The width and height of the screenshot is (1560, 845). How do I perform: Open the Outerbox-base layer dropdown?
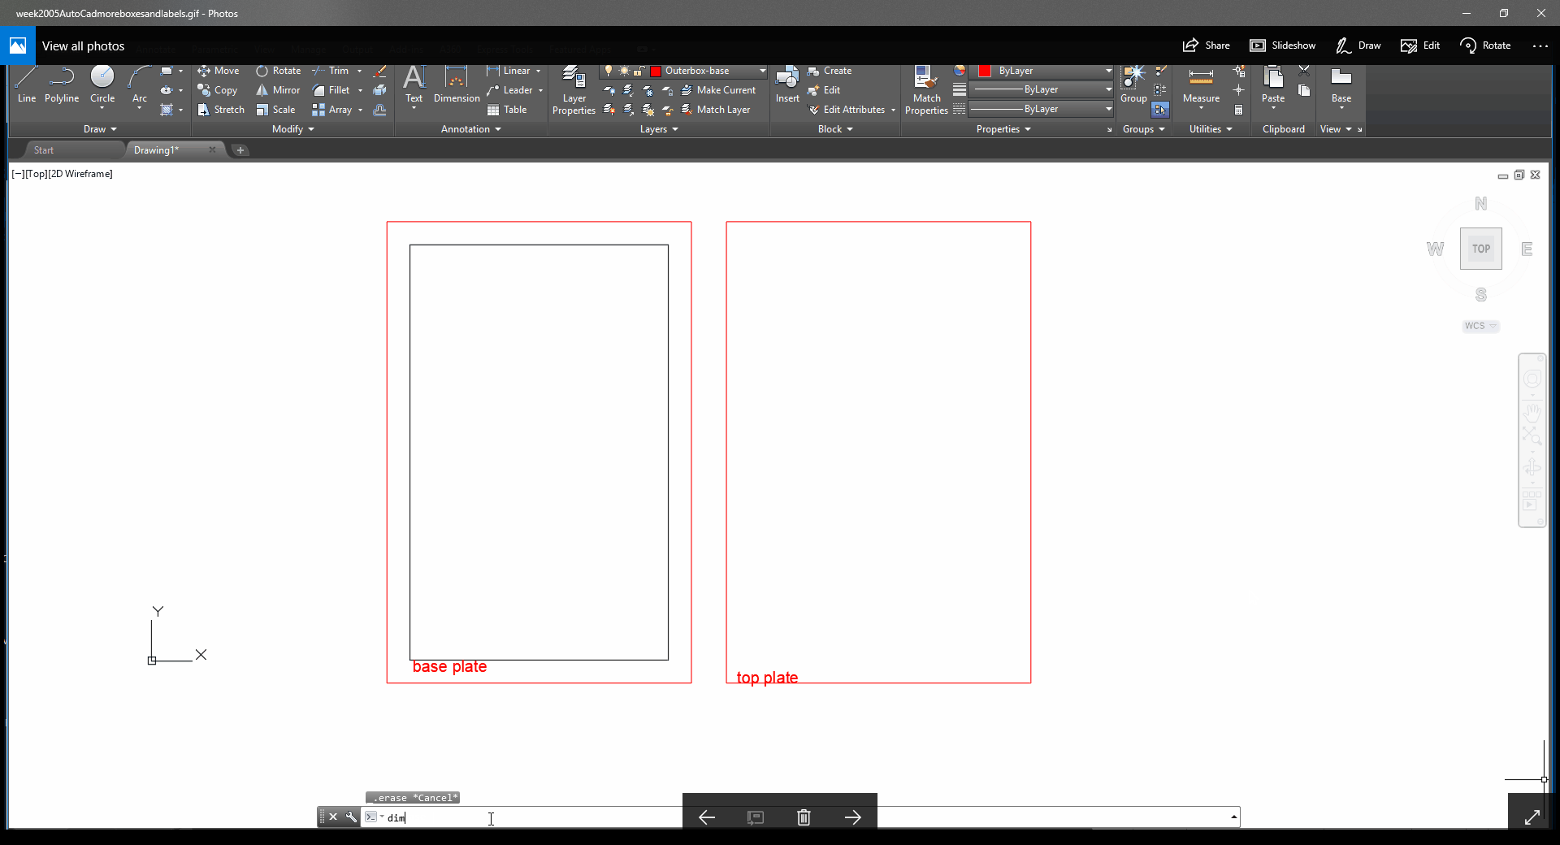[762, 71]
